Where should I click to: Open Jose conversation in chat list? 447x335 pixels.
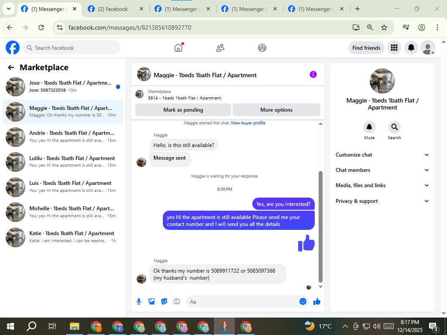[63, 87]
